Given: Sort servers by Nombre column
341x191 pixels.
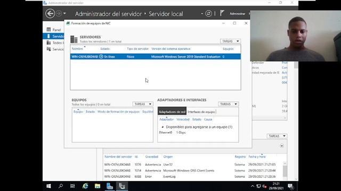Looking at the screenshot, I should point(77,49).
